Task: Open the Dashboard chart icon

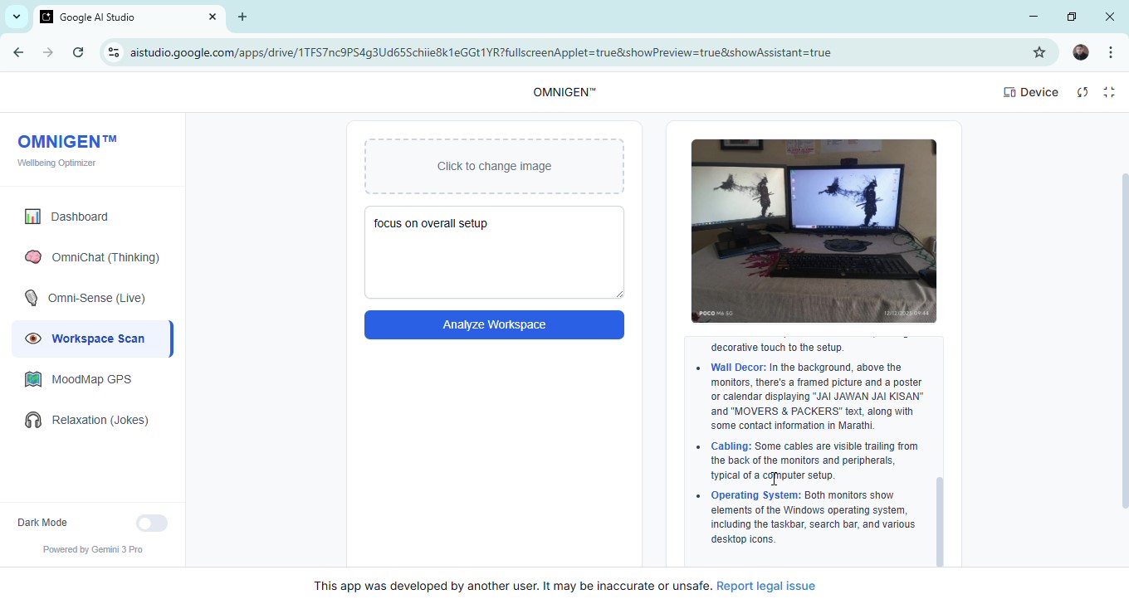Action: [33, 217]
